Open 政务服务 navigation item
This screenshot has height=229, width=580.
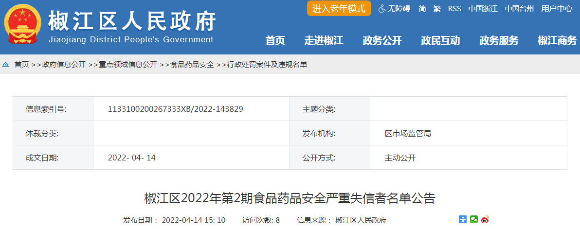[x=499, y=41]
